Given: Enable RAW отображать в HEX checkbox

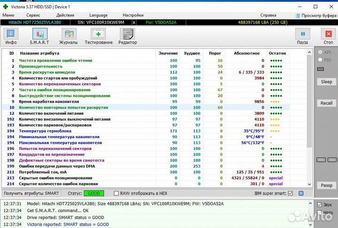Looking at the screenshot, I should tap(116, 193).
